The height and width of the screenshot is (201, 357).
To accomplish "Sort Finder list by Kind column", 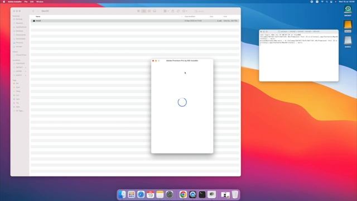I will tap(225, 16).
